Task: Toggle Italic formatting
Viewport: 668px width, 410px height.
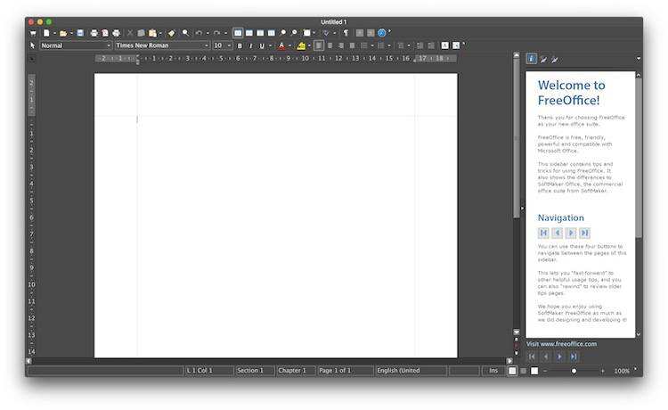Action: point(250,45)
